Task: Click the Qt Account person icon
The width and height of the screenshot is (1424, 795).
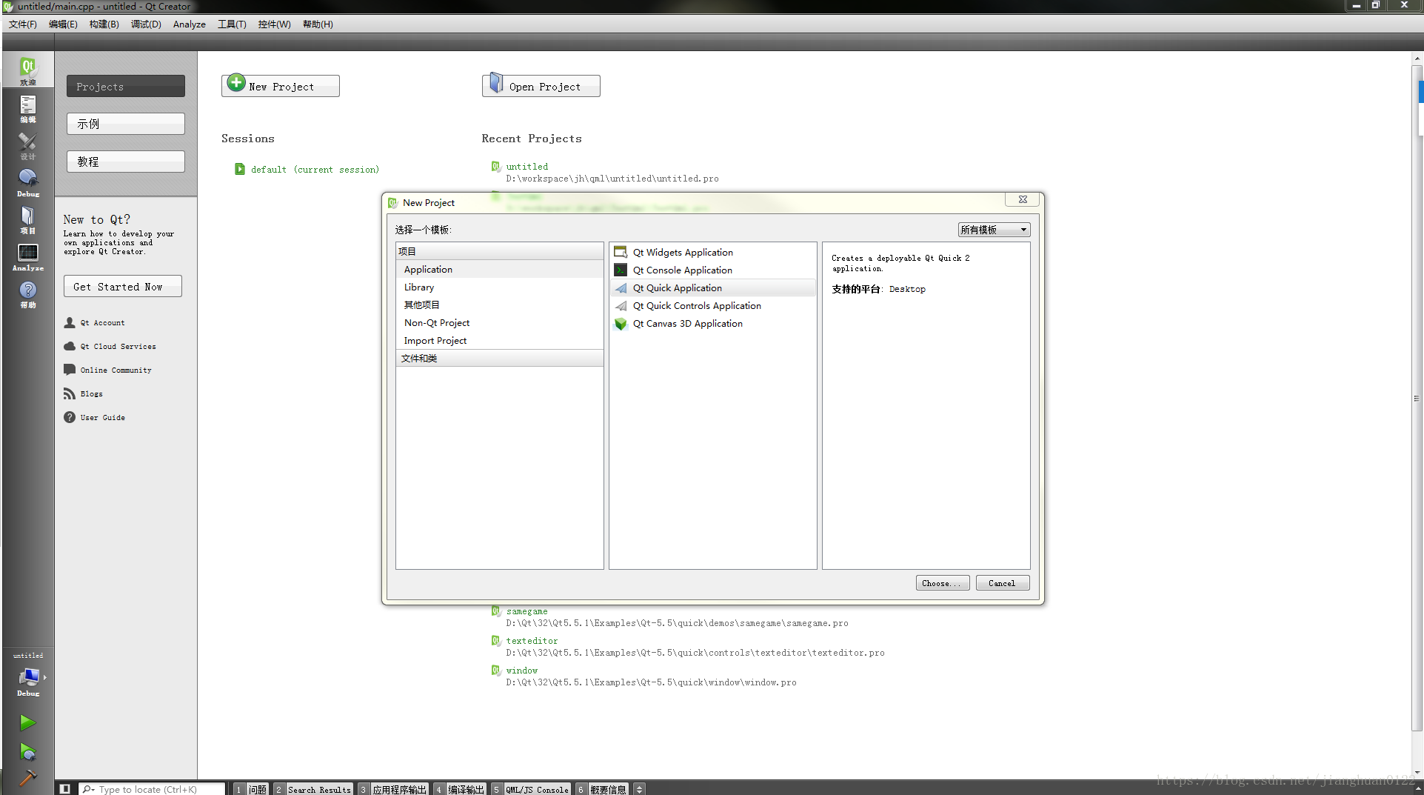Action: coord(70,322)
